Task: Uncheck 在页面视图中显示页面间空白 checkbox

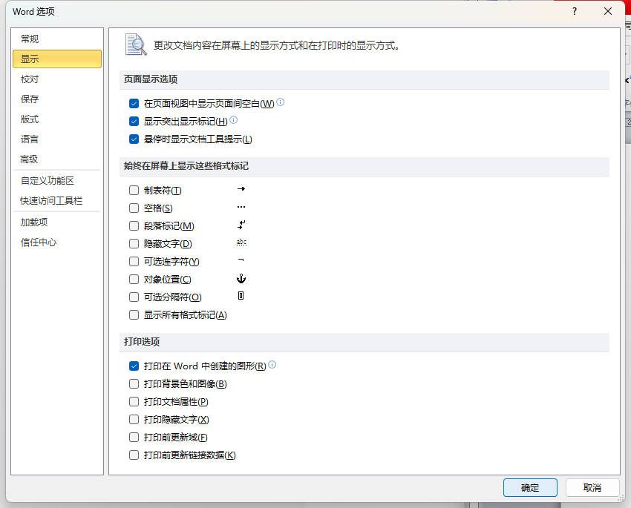Action: [x=134, y=104]
